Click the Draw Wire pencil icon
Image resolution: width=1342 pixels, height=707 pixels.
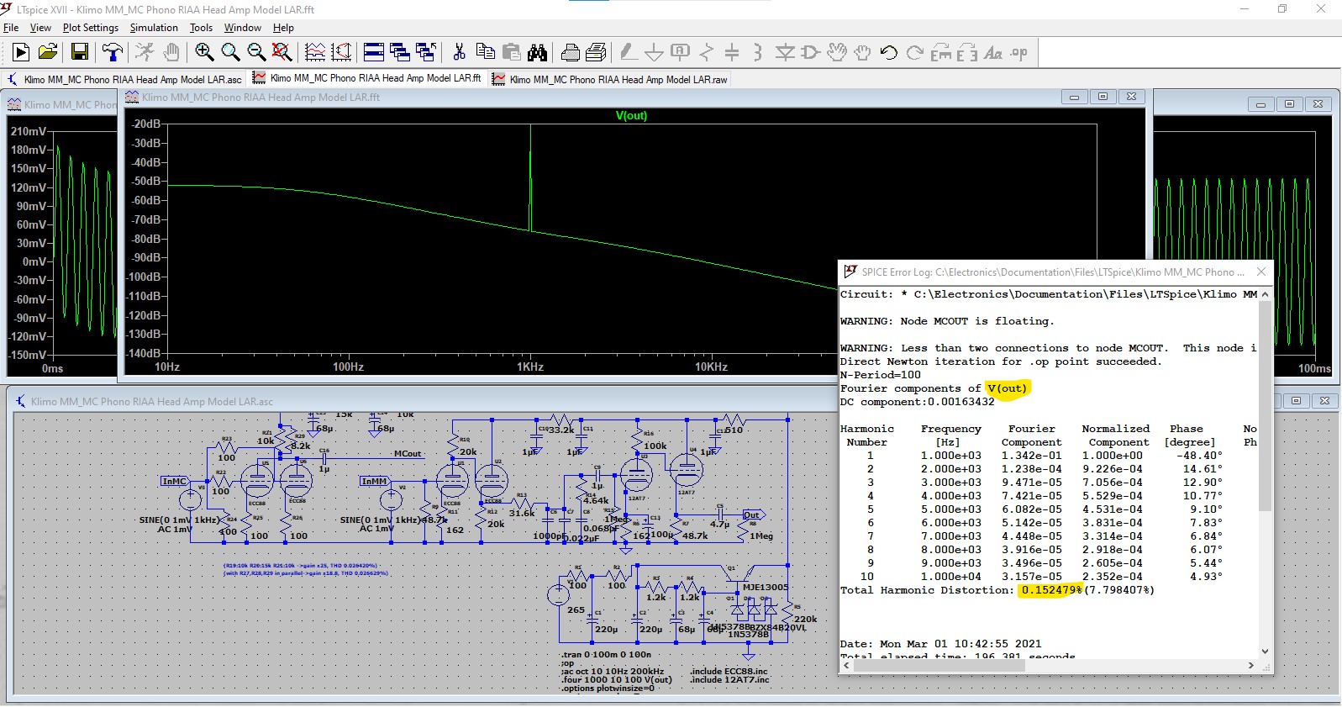coord(628,53)
